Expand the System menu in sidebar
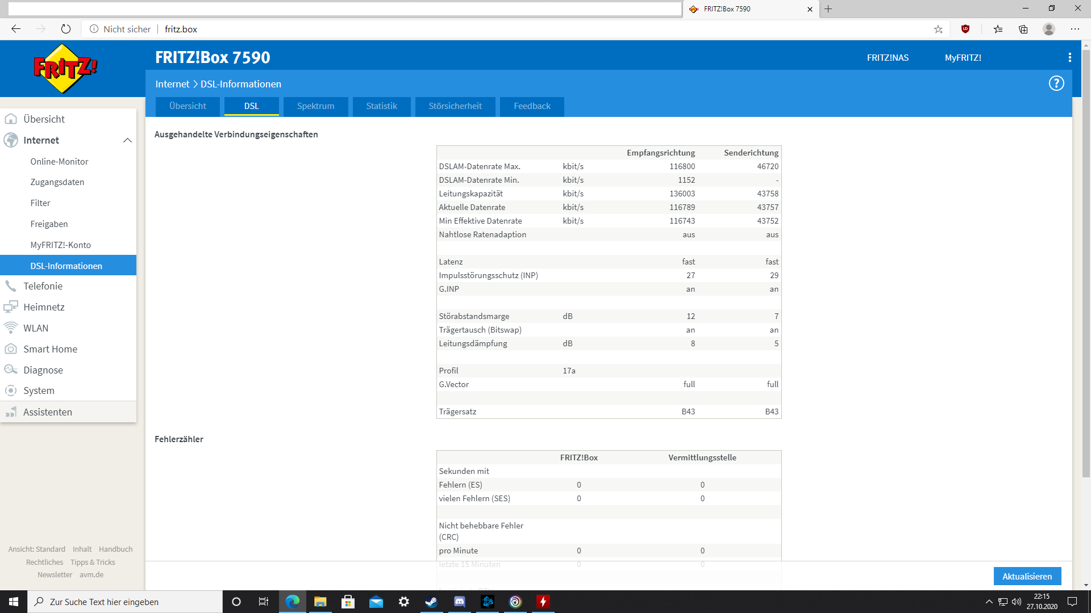1091x613 pixels. point(39,391)
